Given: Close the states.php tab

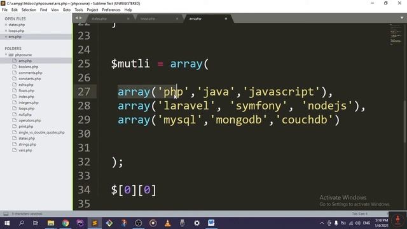Looking at the screenshot, I should pyautogui.click(x=128, y=18).
